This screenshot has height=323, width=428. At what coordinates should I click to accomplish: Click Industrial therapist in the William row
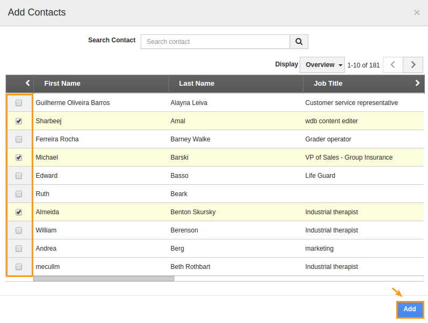(331, 230)
